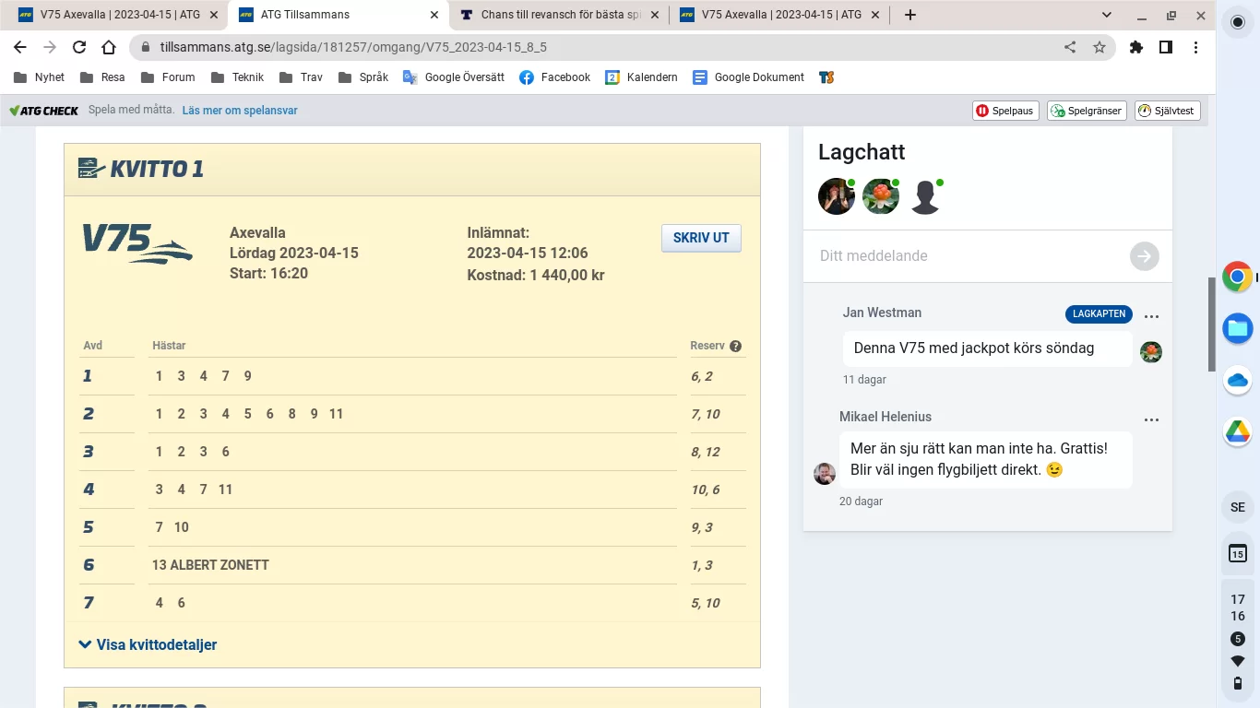This screenshot has height=708, width=1260.
Task: Type in the Ditt meddelande field
Action: 969,256
